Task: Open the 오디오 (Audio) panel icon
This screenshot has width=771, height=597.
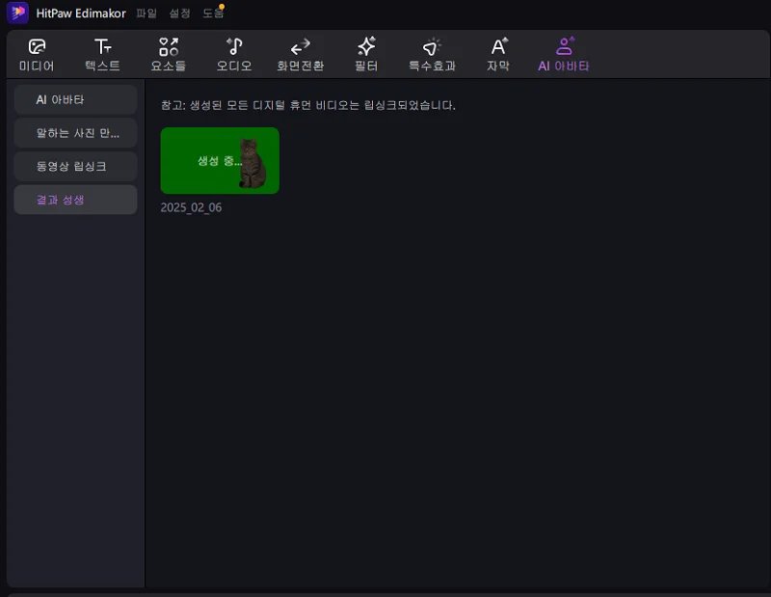Action: pyautogui.click(x=233, y=53)
